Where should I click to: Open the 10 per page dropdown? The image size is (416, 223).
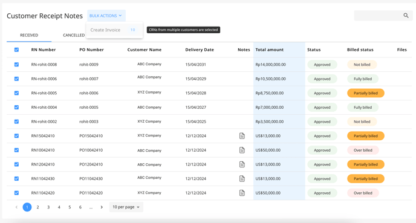point(126,207)
